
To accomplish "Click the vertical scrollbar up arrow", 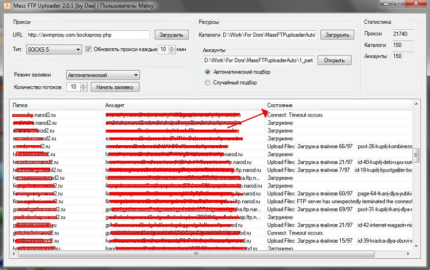I will [416, 104].
